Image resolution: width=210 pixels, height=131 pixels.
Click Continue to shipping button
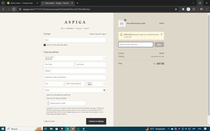(x=96, y=121)
